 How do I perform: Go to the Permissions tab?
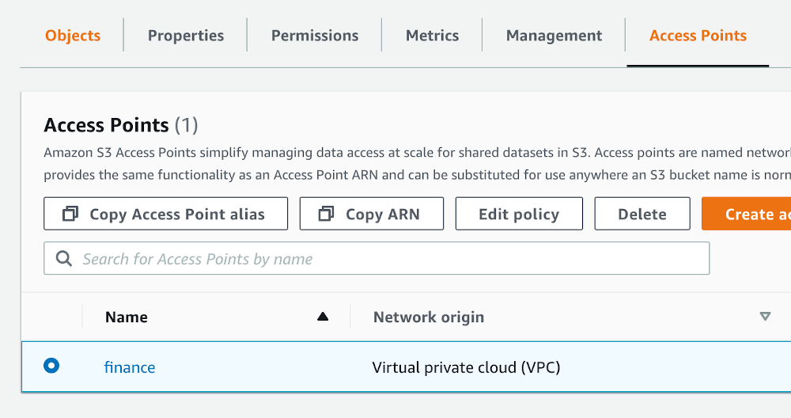[315, 36]
